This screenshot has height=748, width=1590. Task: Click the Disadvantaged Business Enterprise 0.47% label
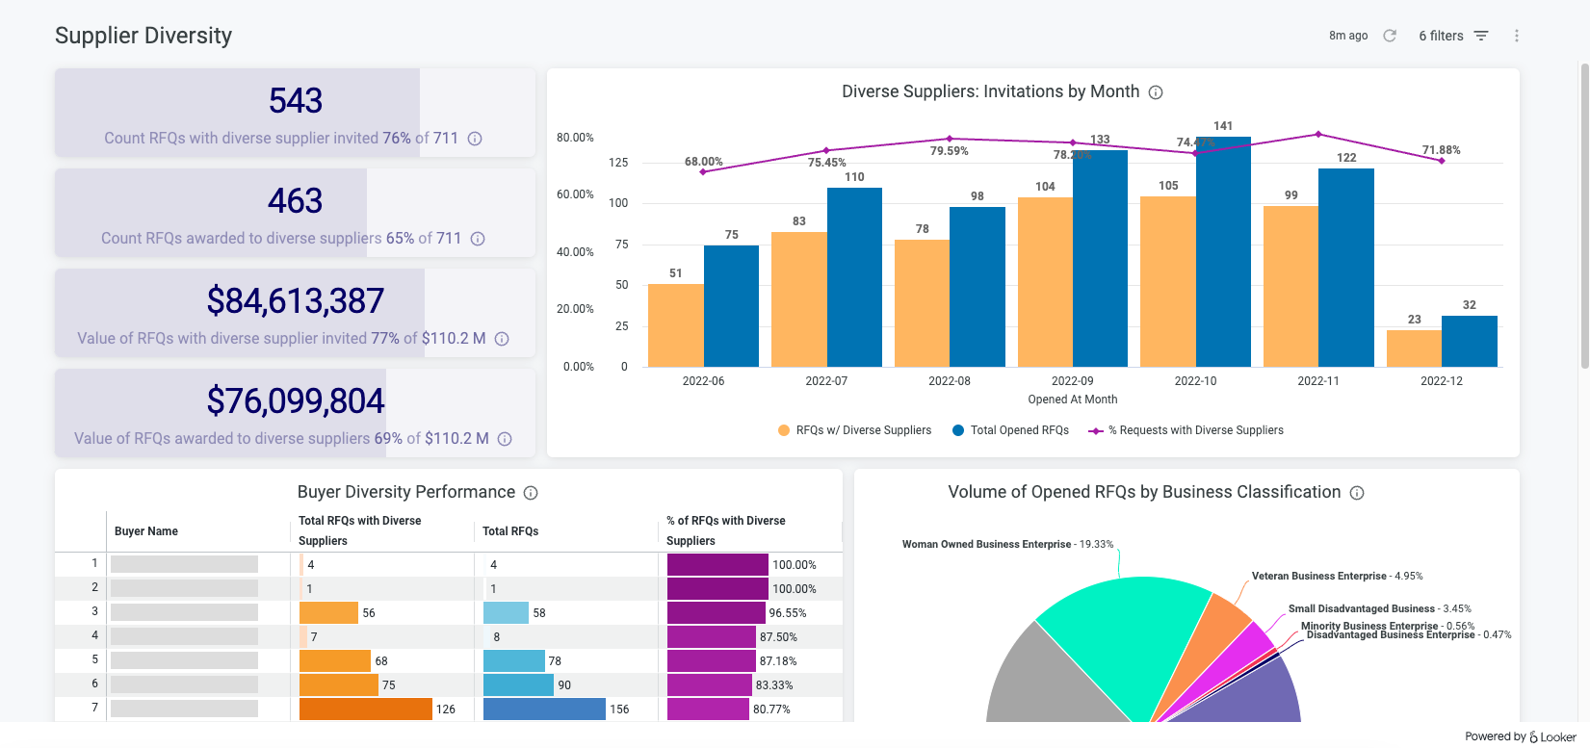1409,634
